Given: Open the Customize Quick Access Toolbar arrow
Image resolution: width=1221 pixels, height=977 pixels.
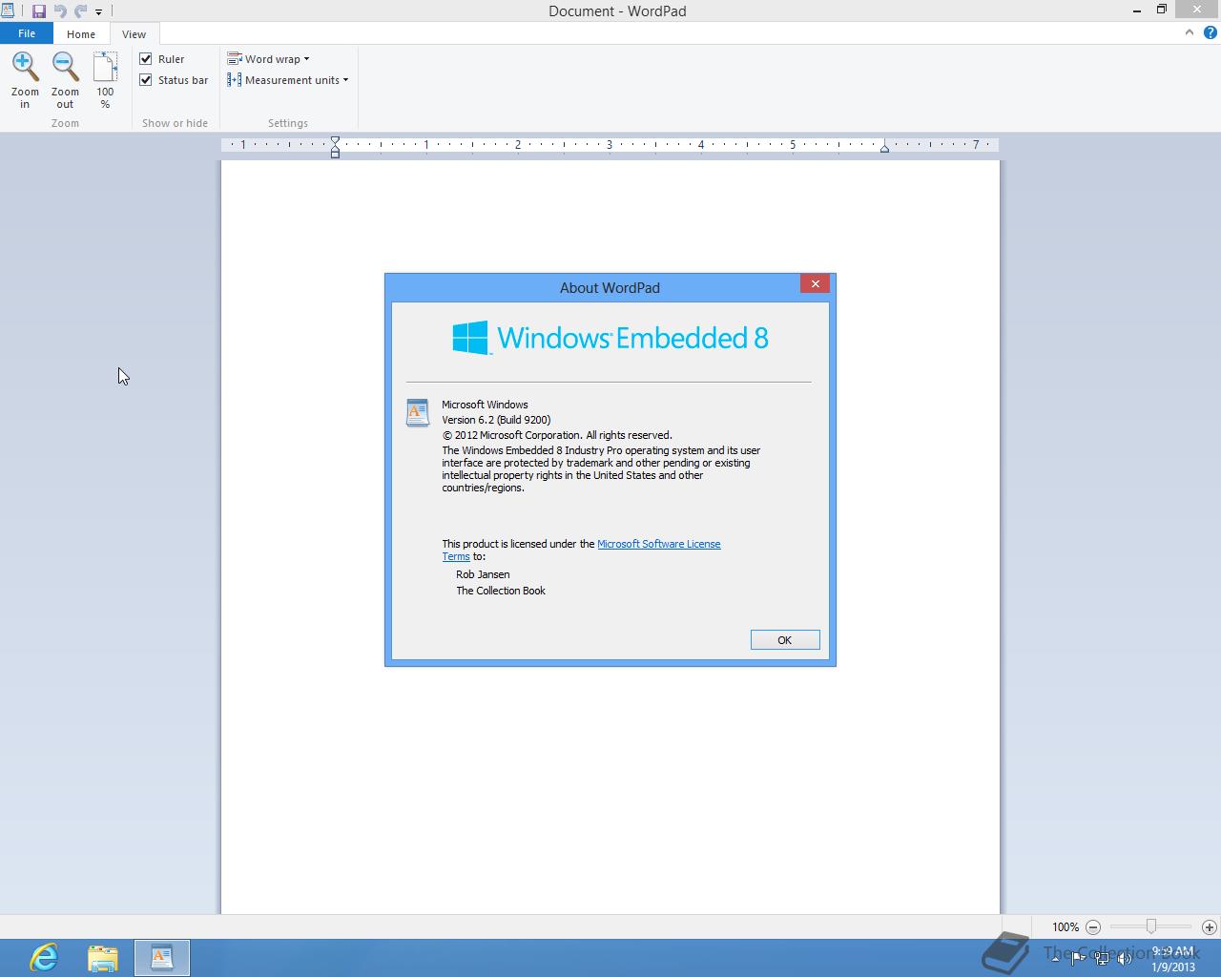Looking at the screenshot, I should pyautogui.click(x=98, y=12).
